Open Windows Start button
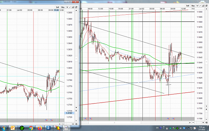This screenshot has width=209, height=131. pos(4,128)
